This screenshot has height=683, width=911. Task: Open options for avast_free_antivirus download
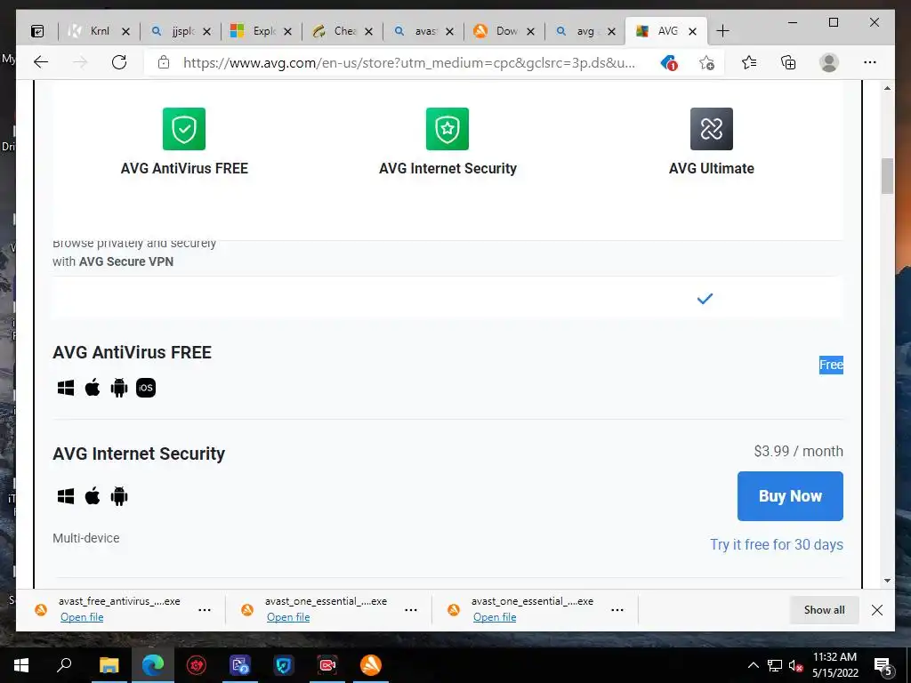[205, 610]
